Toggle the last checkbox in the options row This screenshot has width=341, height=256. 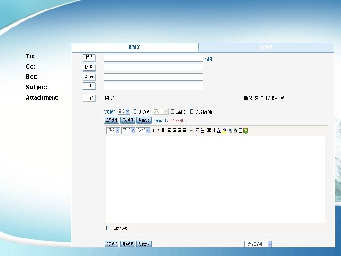tap(192, 111)
